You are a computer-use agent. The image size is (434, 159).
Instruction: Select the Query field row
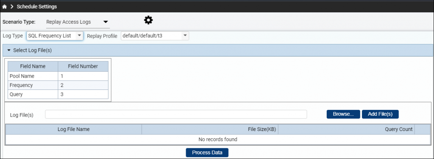click(58, 94)
